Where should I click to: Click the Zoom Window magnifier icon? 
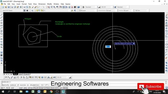coord(54,7)
